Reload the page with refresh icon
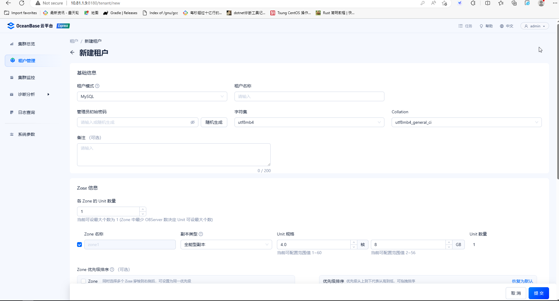Image resolution: width=559 pixels, height=301 pixels. pos(22,3)
